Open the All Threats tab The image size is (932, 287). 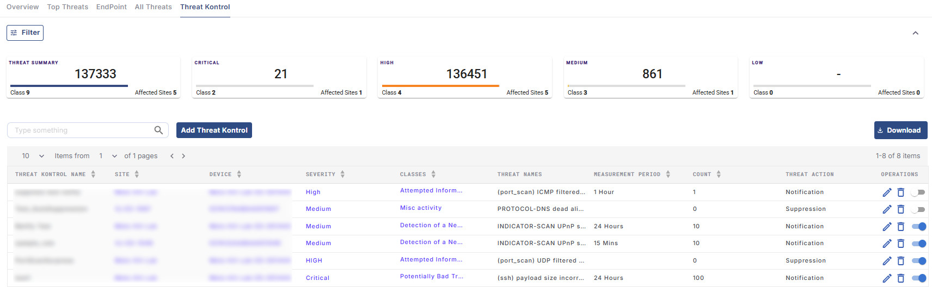coord(153,7)
